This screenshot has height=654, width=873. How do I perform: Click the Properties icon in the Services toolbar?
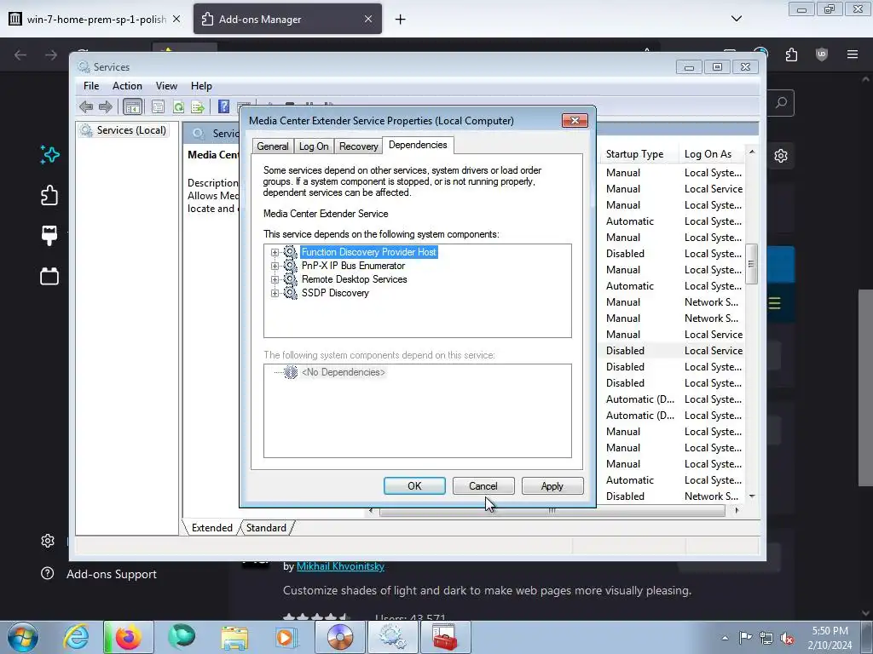(x=158, y=106)
